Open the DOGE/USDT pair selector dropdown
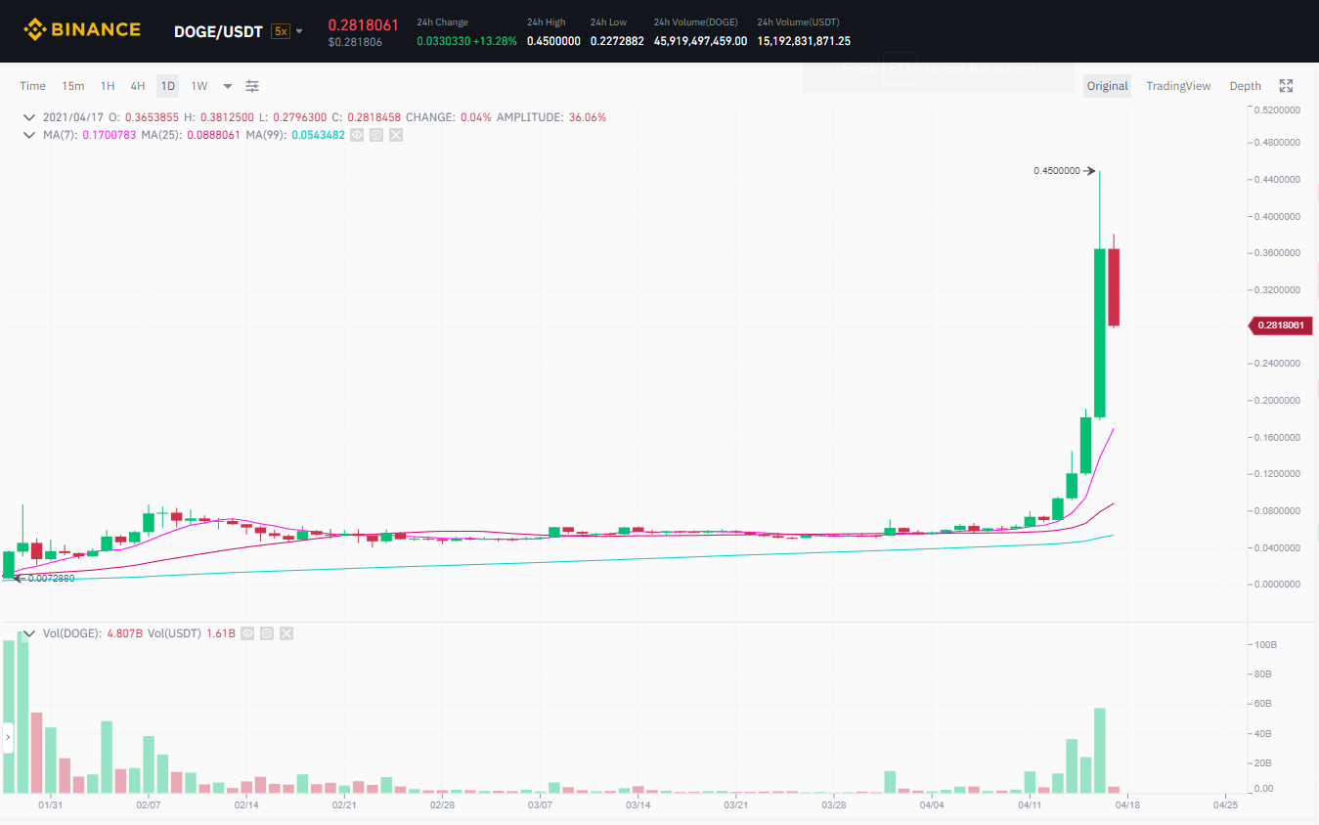Viewport: 1319px width, 825px height. click(299, 31)
